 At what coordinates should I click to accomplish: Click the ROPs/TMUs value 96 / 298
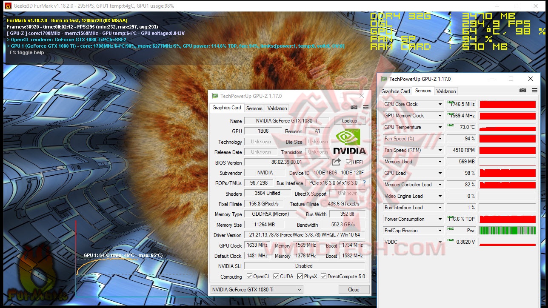pyautogui.click(x=258, y=183)
